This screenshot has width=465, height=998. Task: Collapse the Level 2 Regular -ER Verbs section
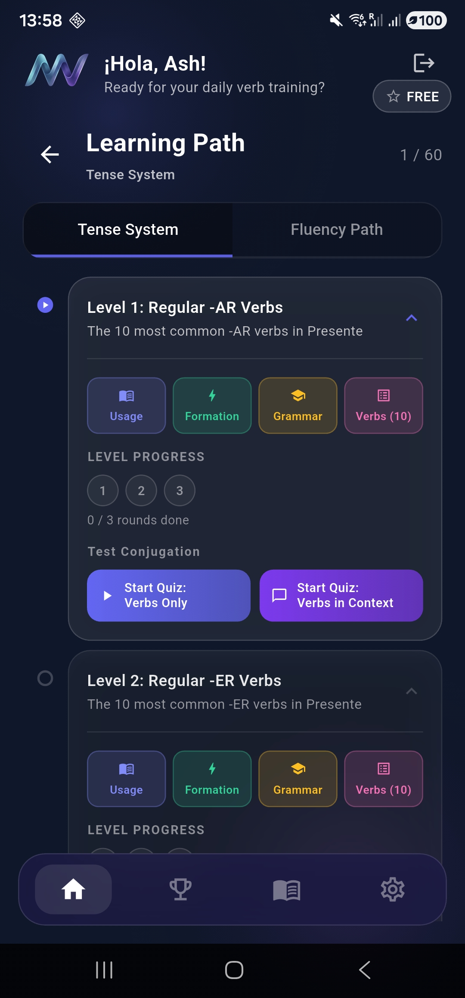(412, 691)
